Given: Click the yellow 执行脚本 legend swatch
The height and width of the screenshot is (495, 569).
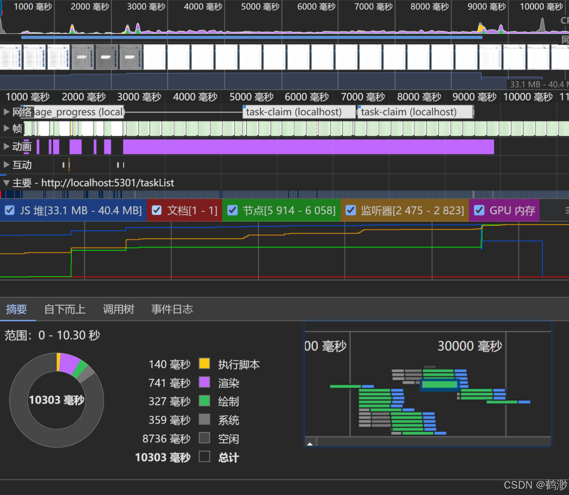Looking at the screenshot, I should point(204,364).
